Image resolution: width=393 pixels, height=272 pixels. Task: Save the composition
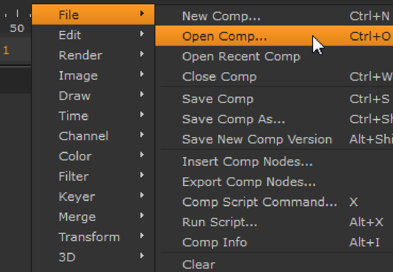218,99
